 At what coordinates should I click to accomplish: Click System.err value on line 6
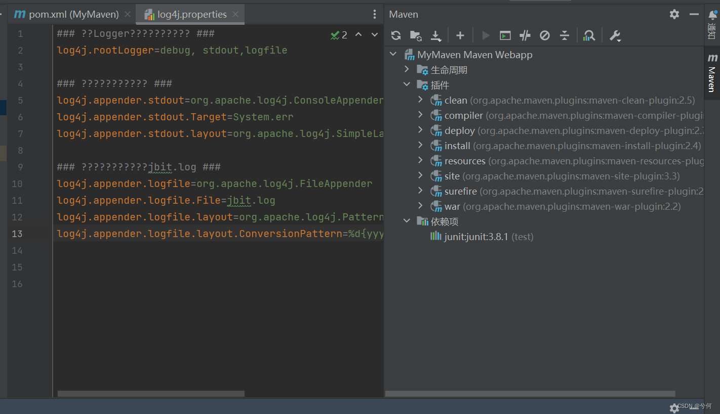[263, 117]
